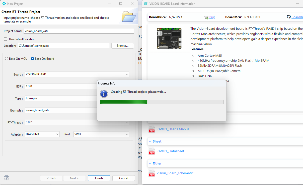The height and width of the screenshot is (185, 303).
Task: Click the Vision_Board_schematic PDF icon
Action: click(x=152, y=173)
